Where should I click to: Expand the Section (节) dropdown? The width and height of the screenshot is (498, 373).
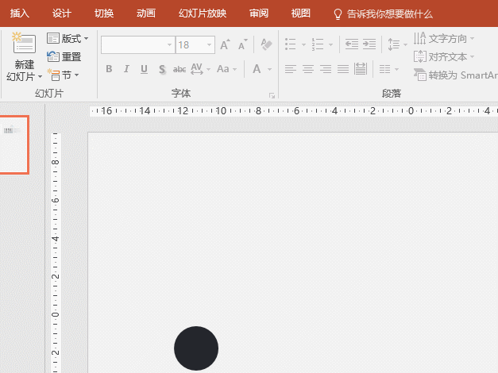(x=64, y=75)
